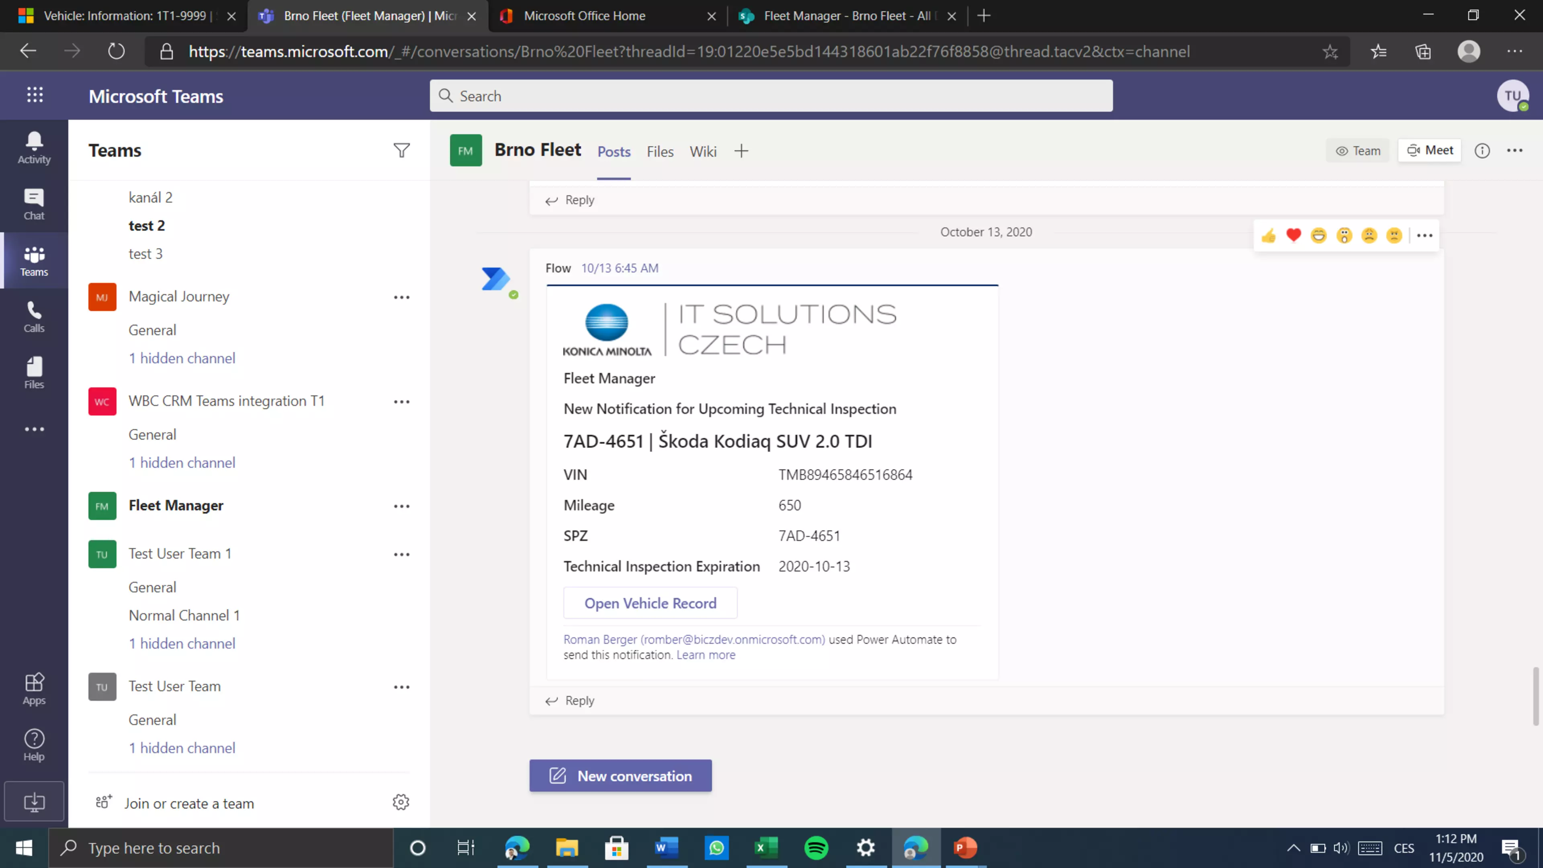Image resolution: width=1543 pixels, height=868 pixels.
Task: Open Spotify from the taskbar
Action: pos(817,848)
